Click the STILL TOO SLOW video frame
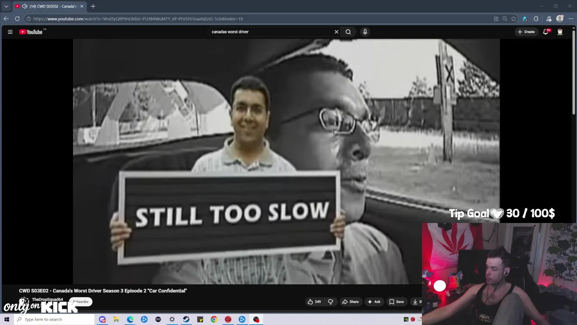 tap(286, 161)
